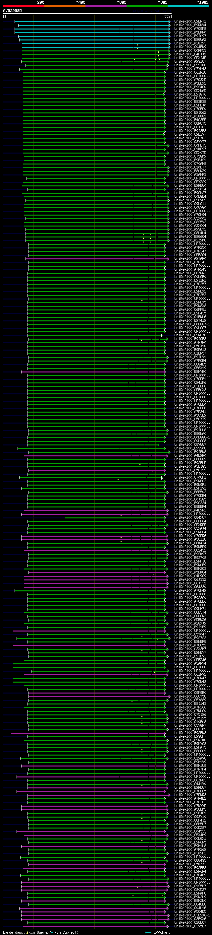
Task: Click the '=100char.' scale legend
Action: click(x=158, y=932)
